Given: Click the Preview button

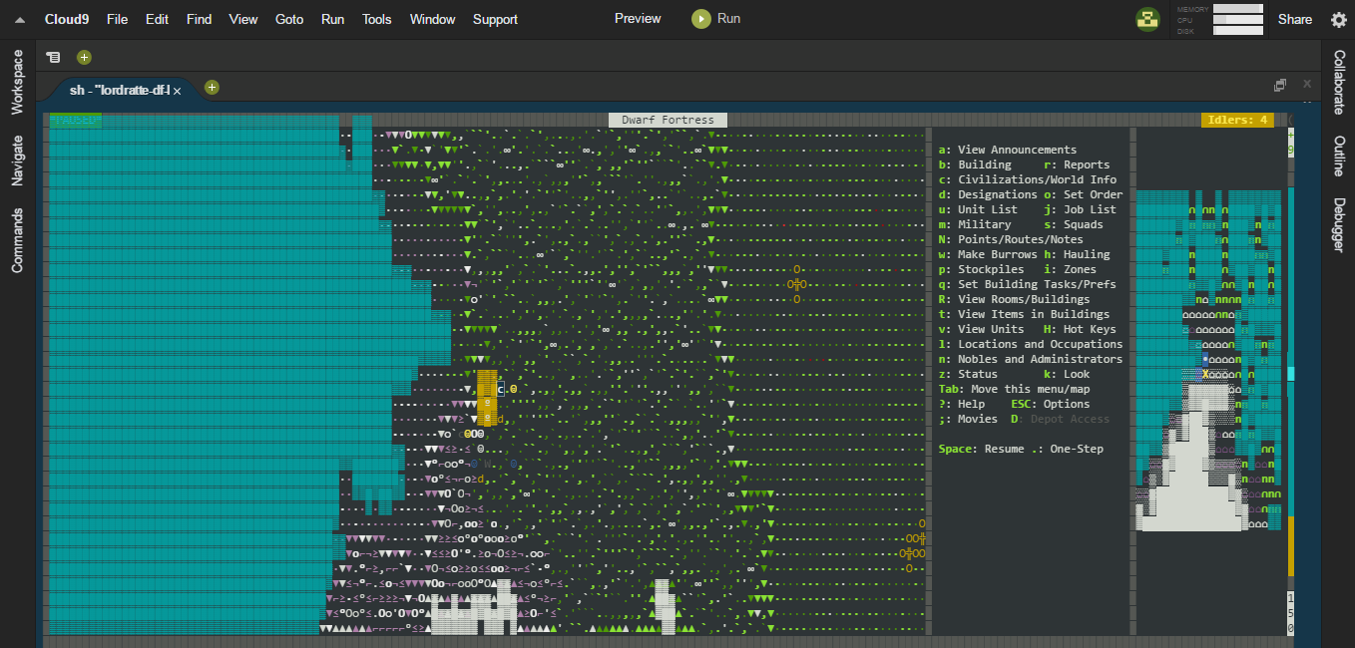Looking at the screenshot, I should tap(638, 18).
